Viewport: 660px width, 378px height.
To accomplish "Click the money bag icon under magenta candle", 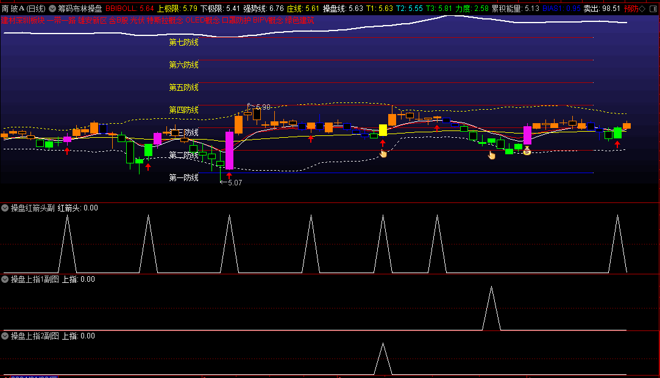I will [x=527, y=150].
